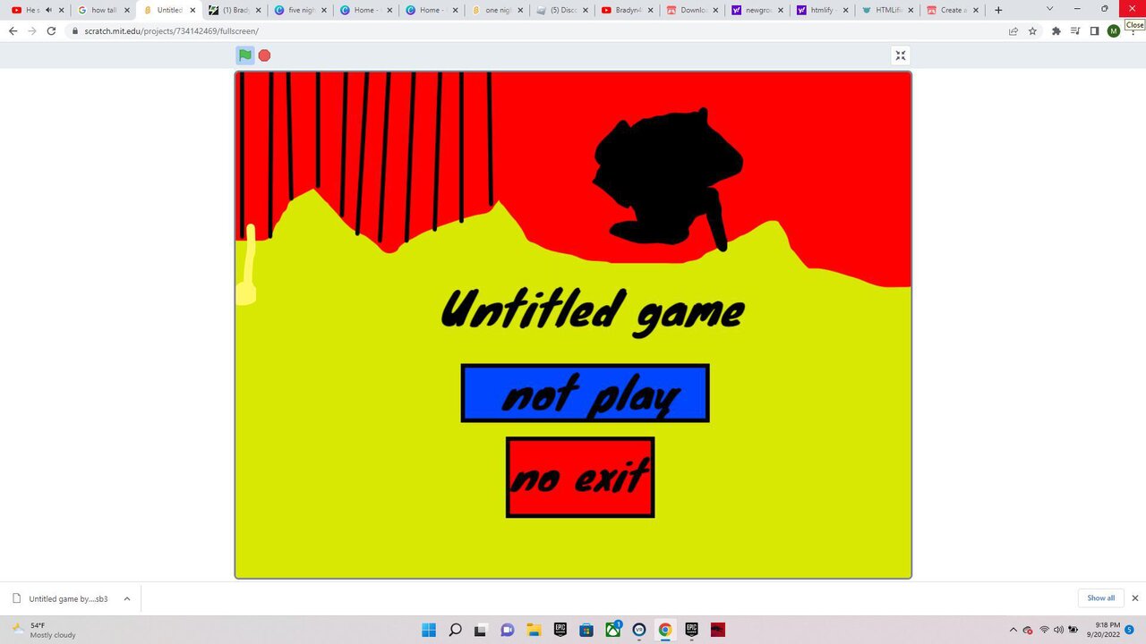Exit fullscreen mode with the collapse icon
Screen dimensions: 1146x644
pyautogui.click(x=901, y=55)
